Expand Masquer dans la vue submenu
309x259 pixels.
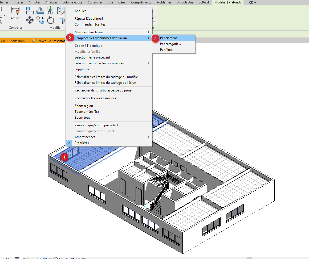(x=109, y=32)
